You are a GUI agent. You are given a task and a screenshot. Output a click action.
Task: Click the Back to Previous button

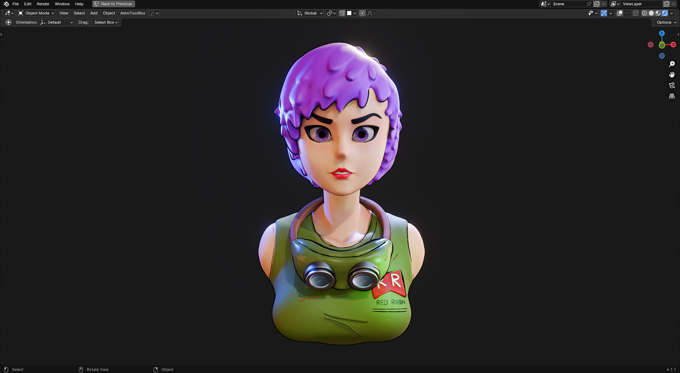click(113, 4)
